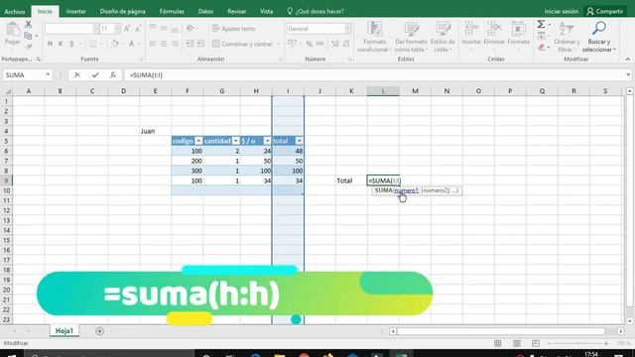Screen dimensions: 635x357
Task: Toggle italic K formatting
Action: click(61, 44)
